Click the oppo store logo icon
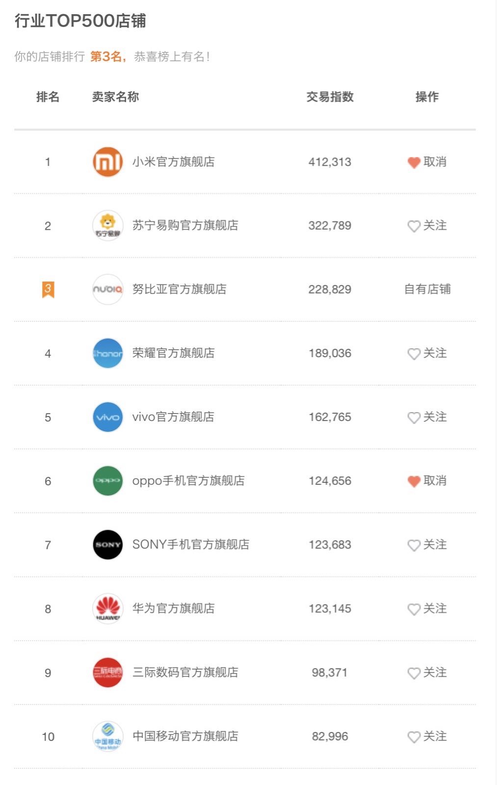This screenshot has height=785, width=497. tap(107, 481)
